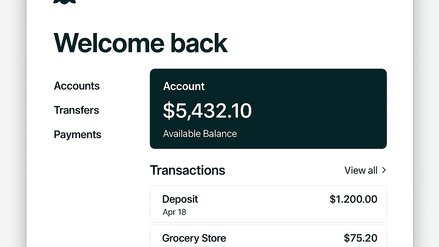The height and width of the screenshot is (247, 439).
Task: Click the Welcome back heading
Action: [141, 43]
